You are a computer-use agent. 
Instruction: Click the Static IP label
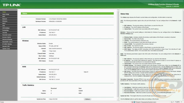pos(86,72)
